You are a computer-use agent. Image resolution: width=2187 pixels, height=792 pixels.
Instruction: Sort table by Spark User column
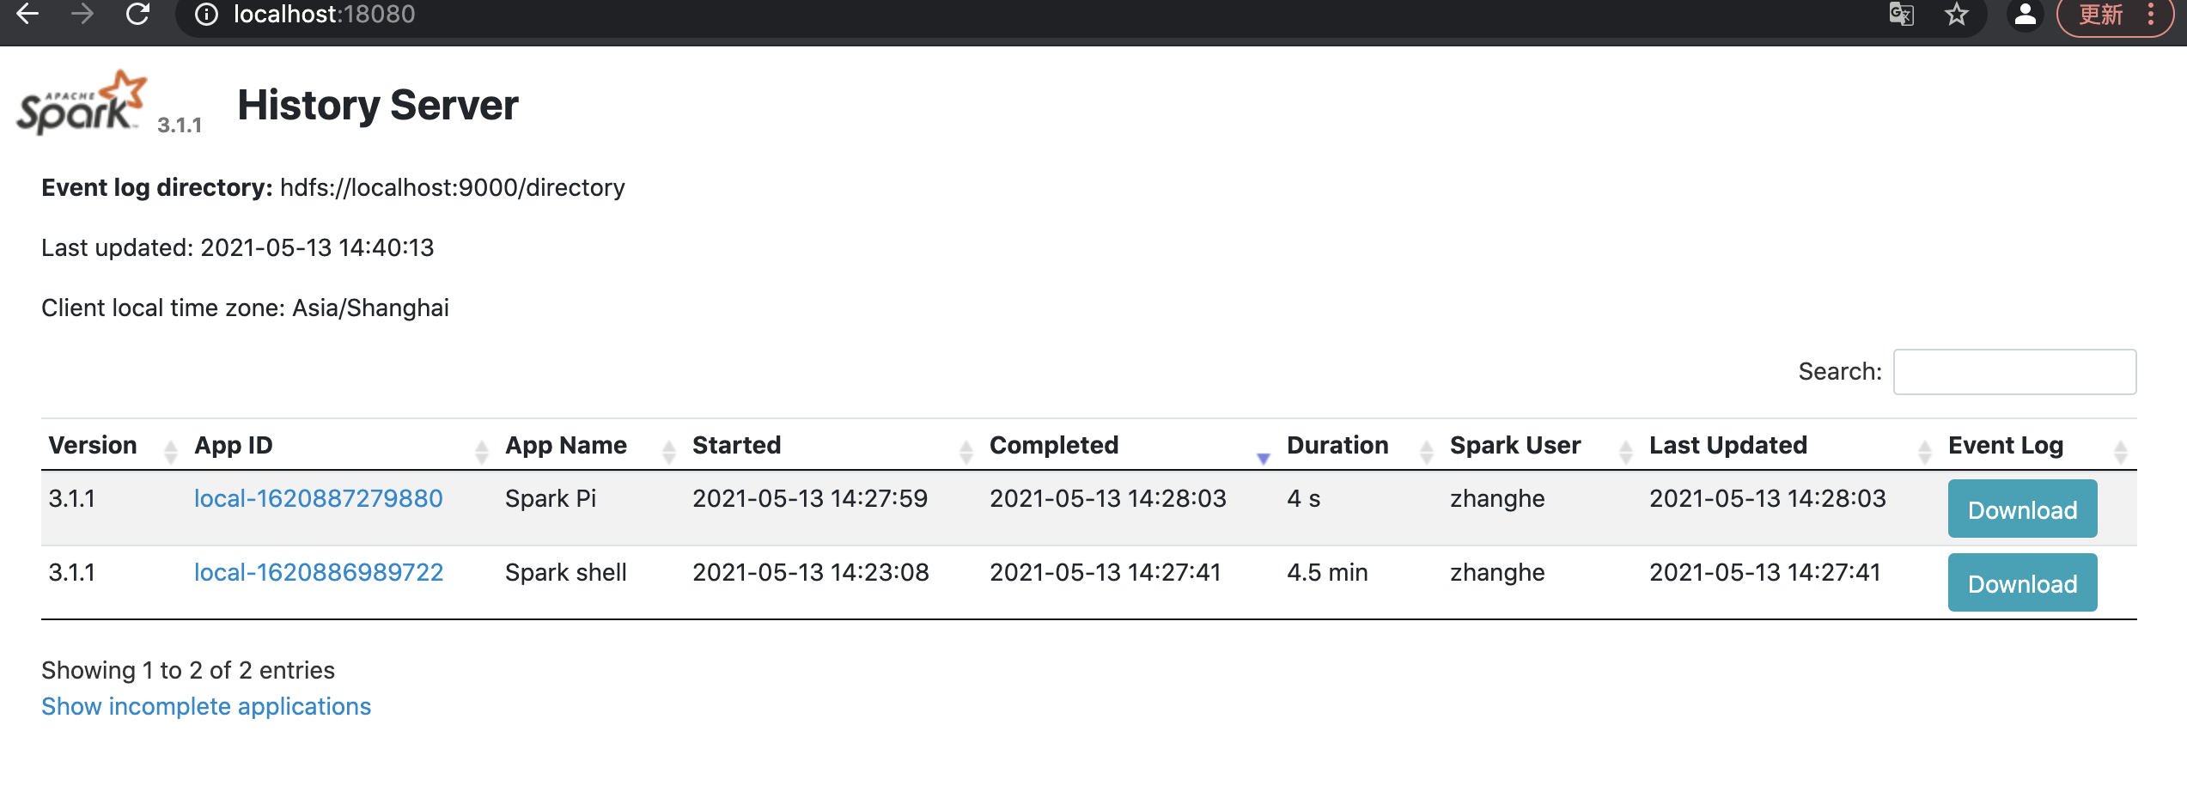[1515, 445]
